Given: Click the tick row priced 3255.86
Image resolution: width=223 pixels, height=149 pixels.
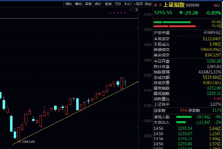Looking at the screenshot, I should [x=187, y=144].
